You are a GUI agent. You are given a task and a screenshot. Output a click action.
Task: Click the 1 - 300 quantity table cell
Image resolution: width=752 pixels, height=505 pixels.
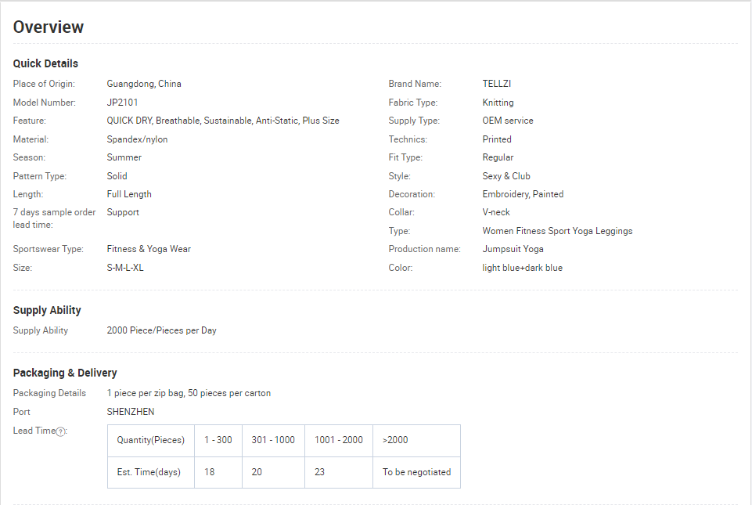click(x=218, y=440)
